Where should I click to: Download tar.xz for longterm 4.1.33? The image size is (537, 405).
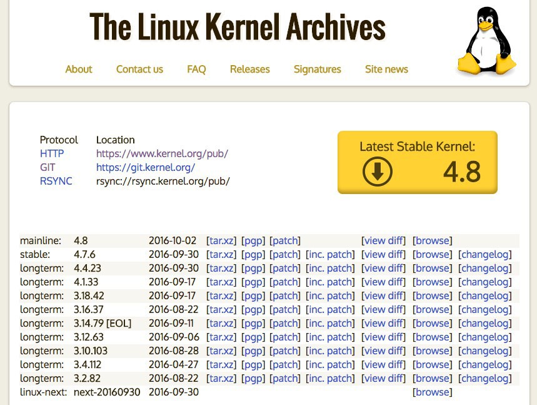pyautogui.click(x=221, y=282)
